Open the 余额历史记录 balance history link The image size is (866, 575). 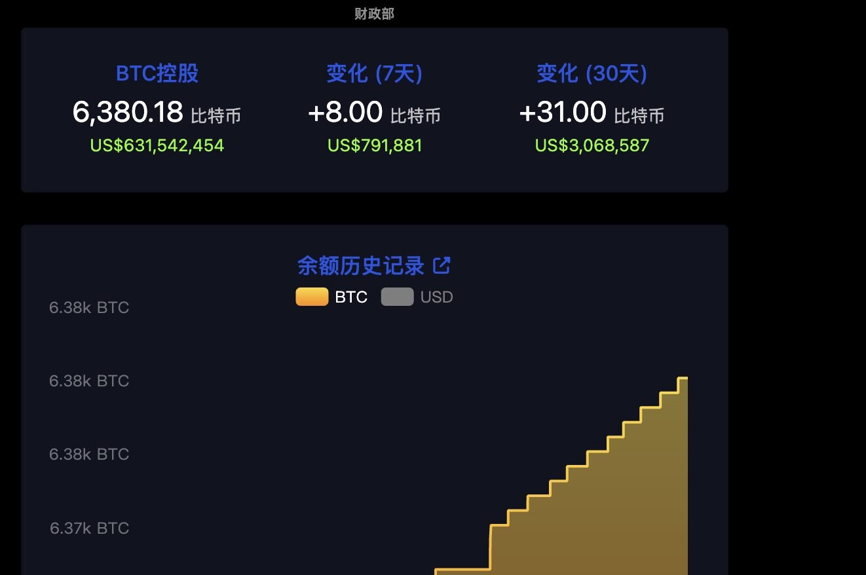pos(367,265)
